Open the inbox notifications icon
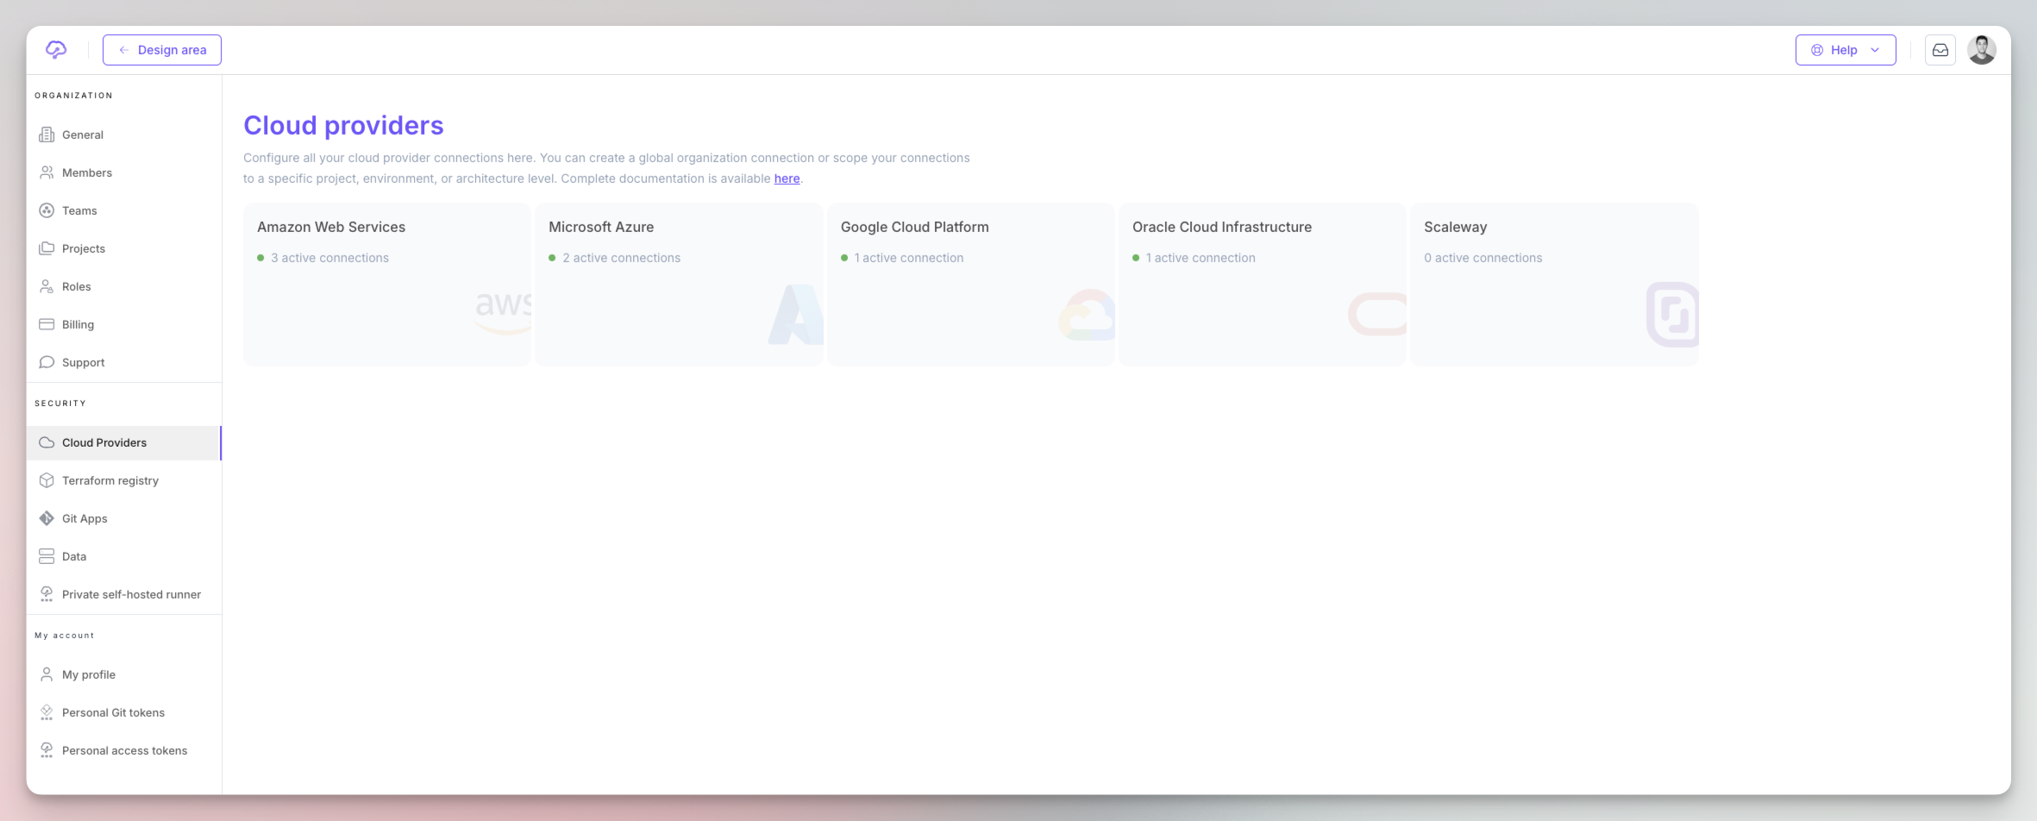Image resolution: width=2037 pixels, height=821 pixels. click(x=1940, y=50)
